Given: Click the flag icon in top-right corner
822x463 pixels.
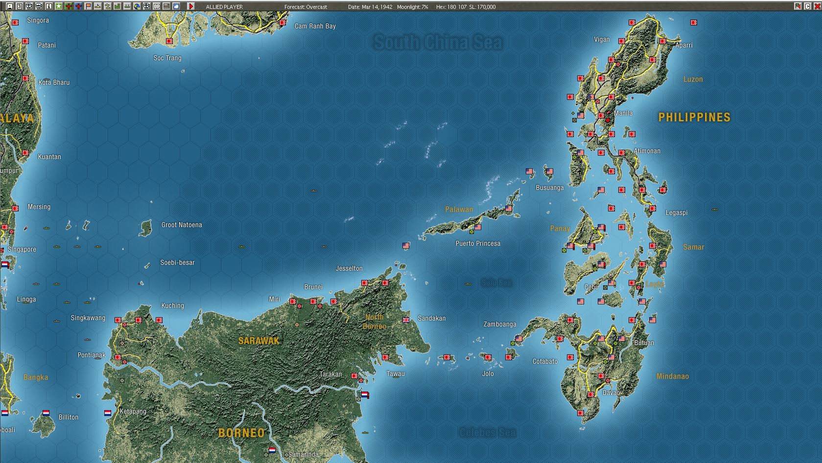Looking at the screenshot, I should click(798, 6).
